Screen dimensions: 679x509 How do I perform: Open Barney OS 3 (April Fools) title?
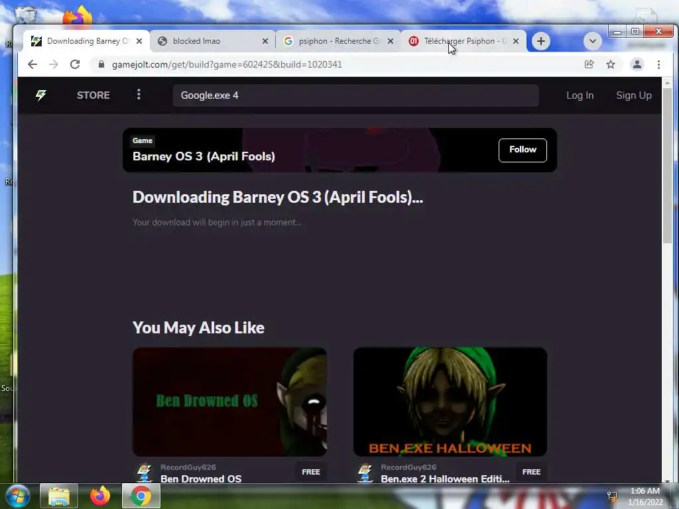pos(204,156)
